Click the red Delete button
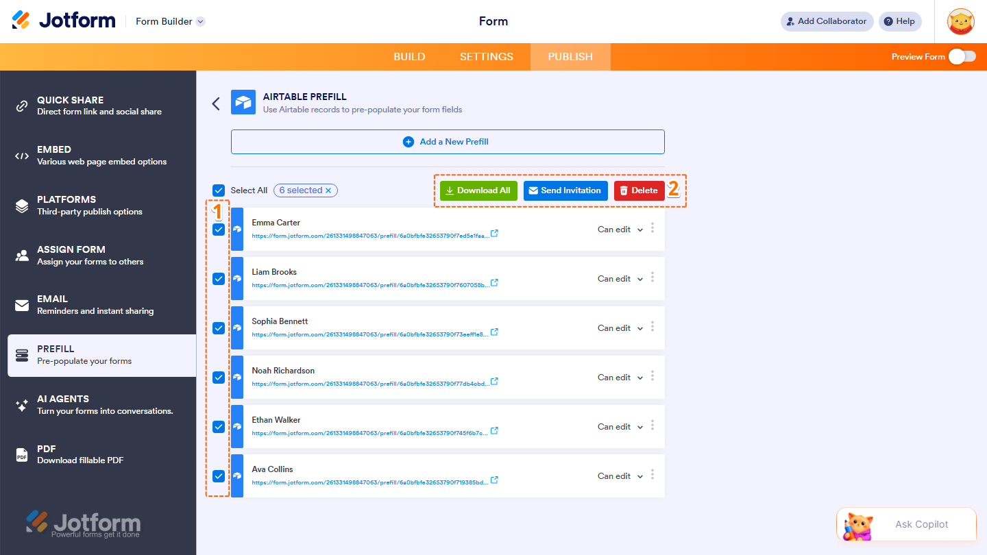987x555 pixels. point(639,190)
